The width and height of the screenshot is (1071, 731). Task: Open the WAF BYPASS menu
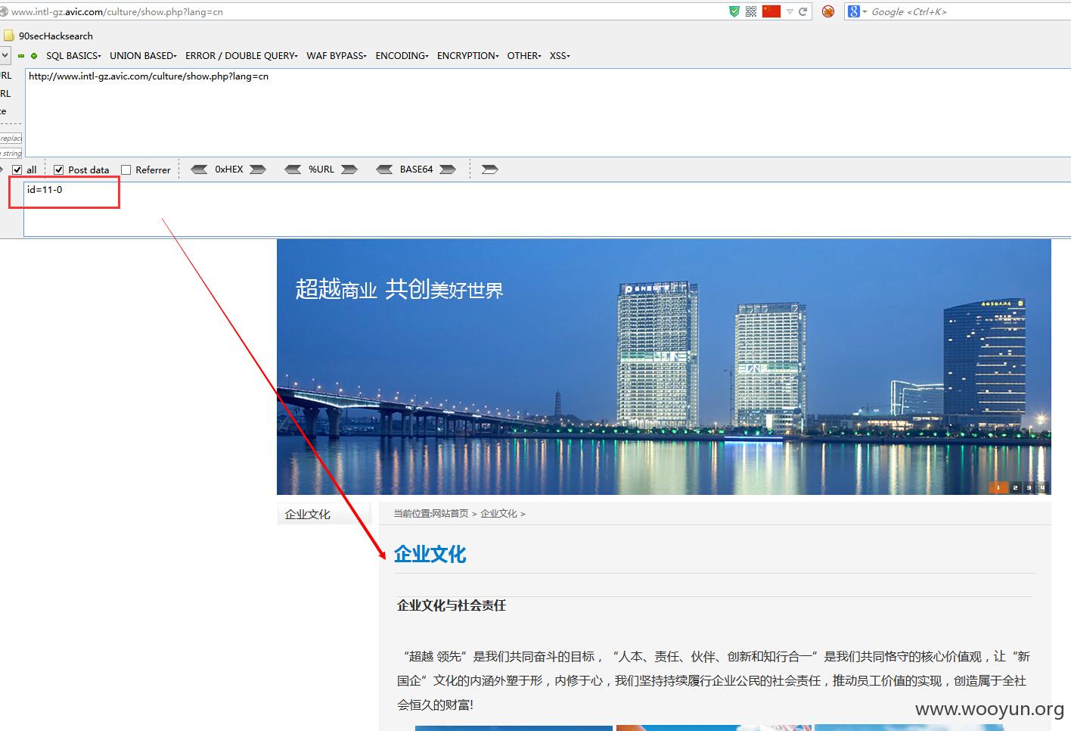[x=337, y=56]
